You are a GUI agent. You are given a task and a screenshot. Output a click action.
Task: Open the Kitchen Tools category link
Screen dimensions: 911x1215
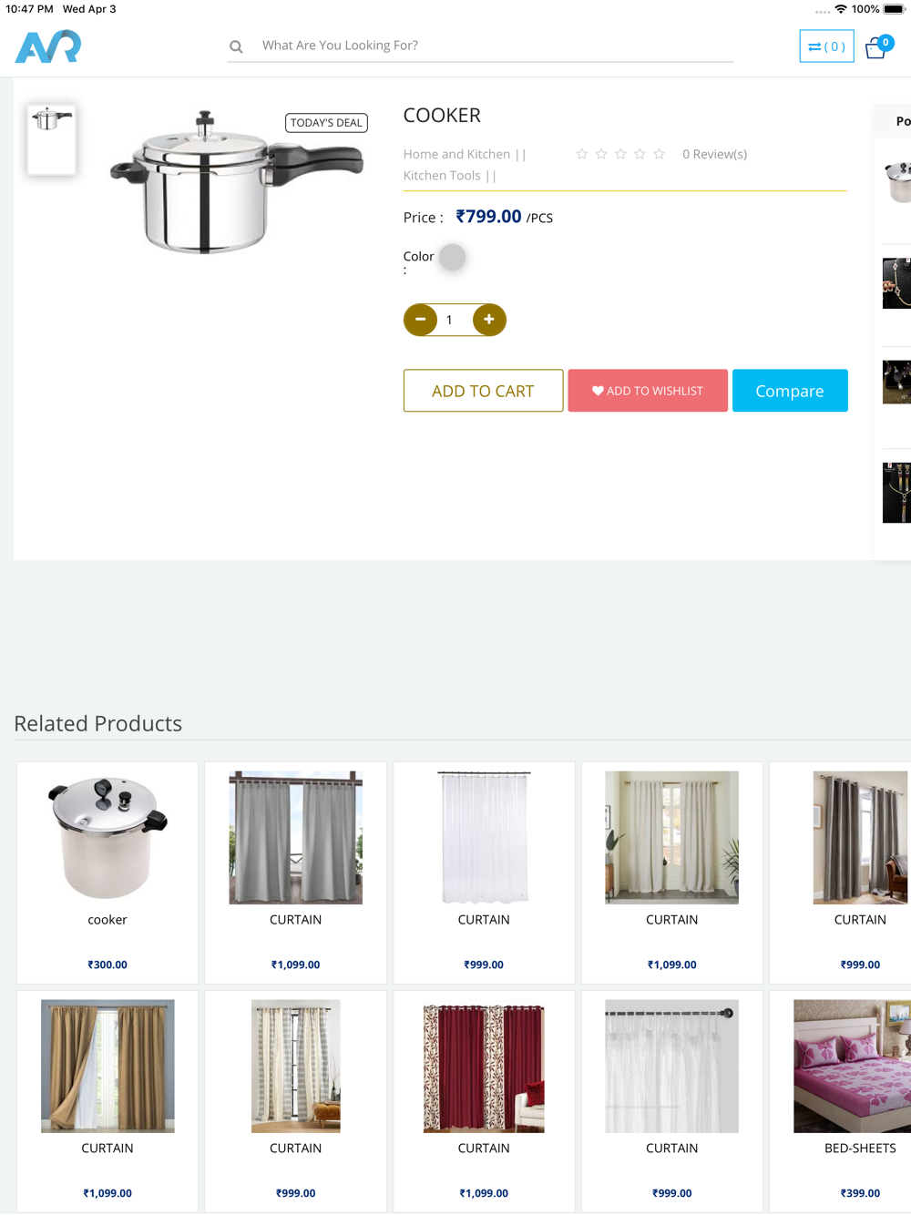[442, 176]
